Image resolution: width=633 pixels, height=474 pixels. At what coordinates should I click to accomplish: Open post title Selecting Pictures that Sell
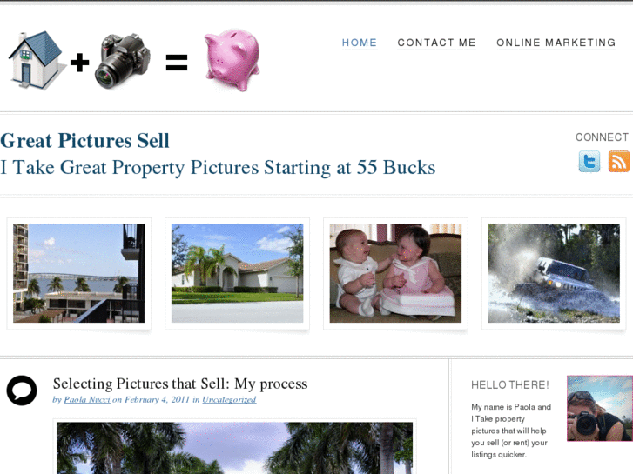click(x=180, y=384)
